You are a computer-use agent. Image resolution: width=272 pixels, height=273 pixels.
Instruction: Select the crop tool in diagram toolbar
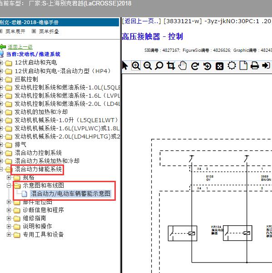point(171,66)
